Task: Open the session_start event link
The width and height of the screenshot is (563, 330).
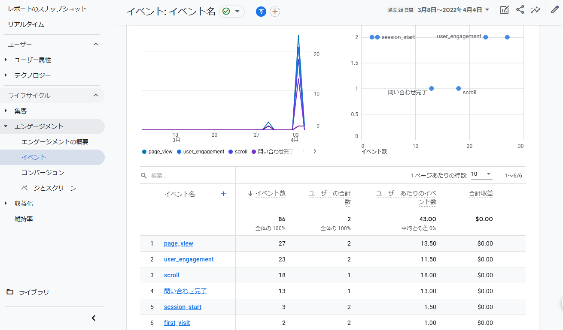Action: click(183, 307)
